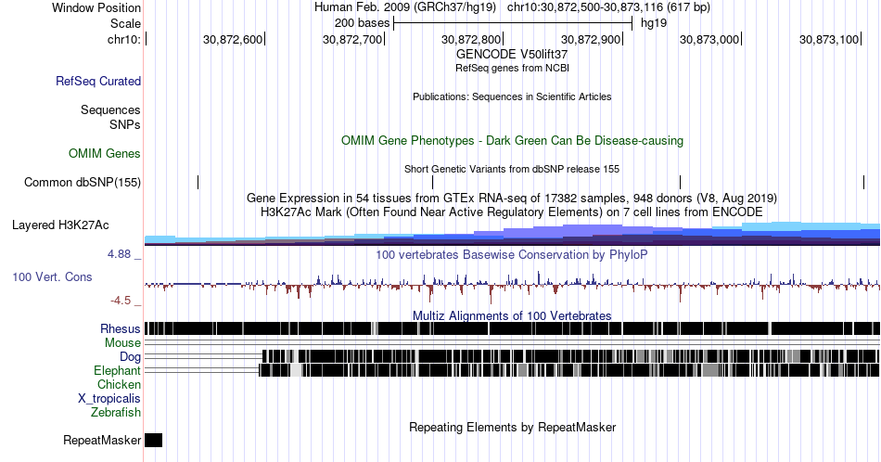
Task: Click the PhyloP conservation wiggle graph
Action: (512, 286)
